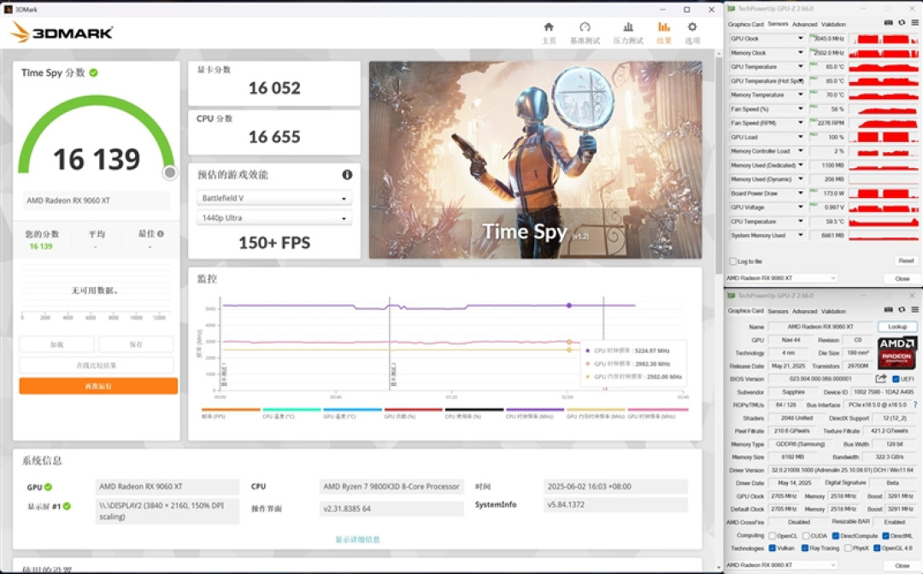Open the options (选项) gear icon

pyautogui.click(x=692, y=27)
